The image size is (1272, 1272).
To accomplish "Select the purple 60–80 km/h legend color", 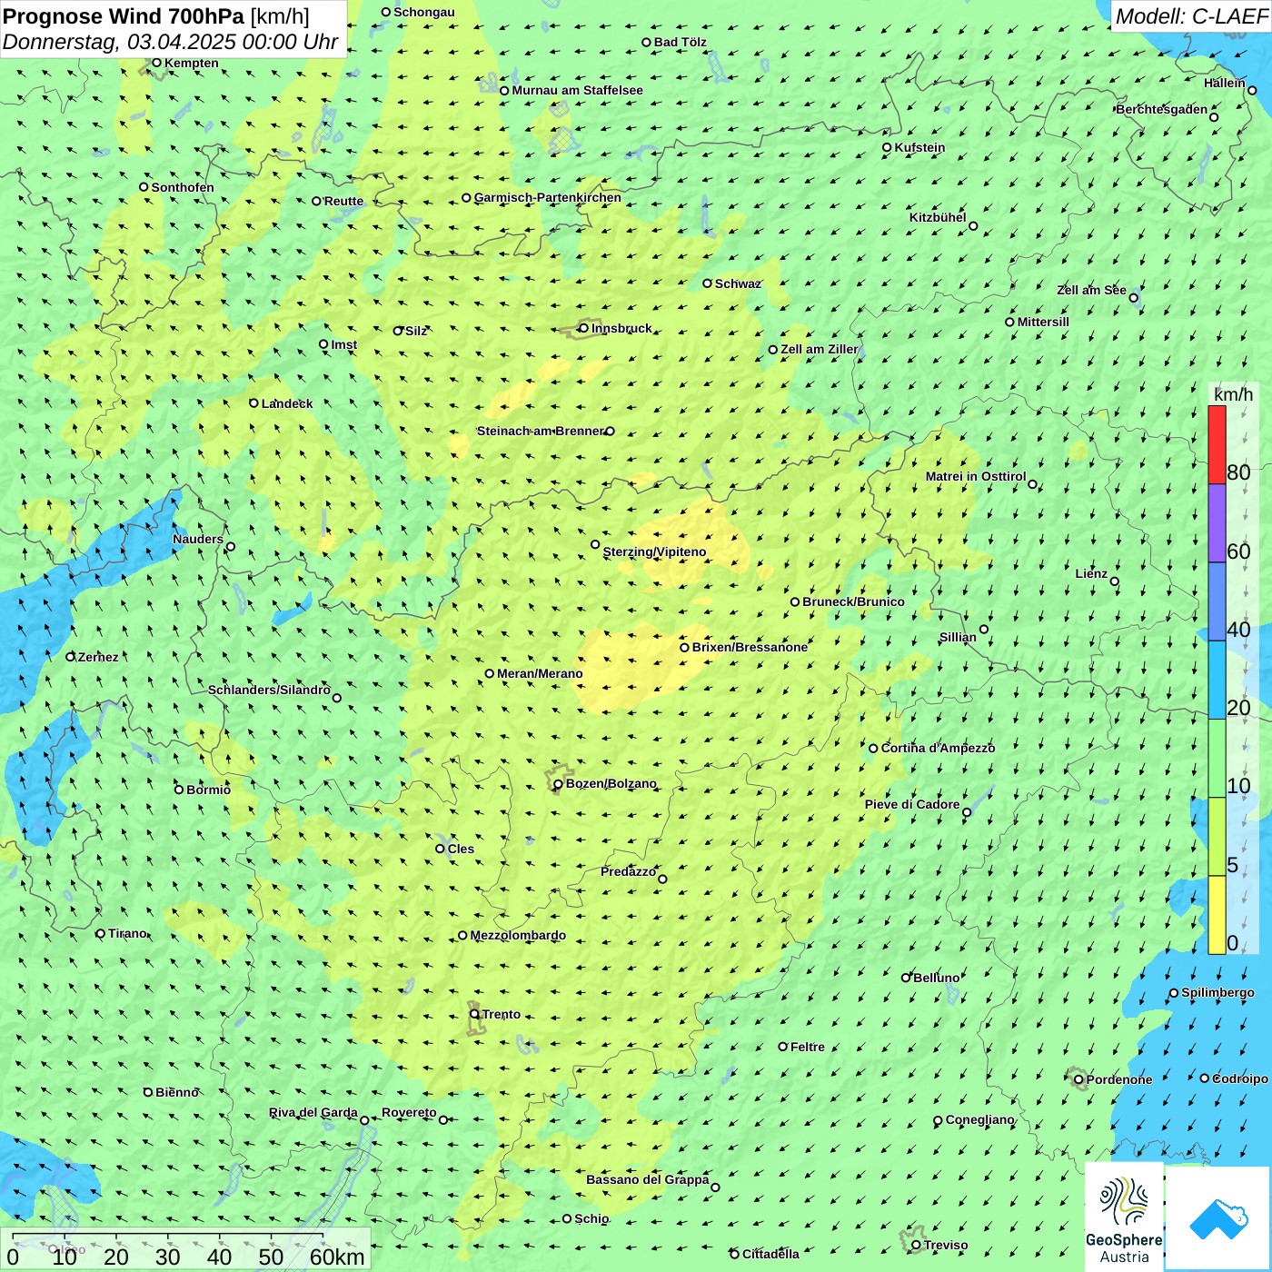I will (x=1217, y=523).
